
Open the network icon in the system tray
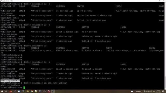(147, 91)
